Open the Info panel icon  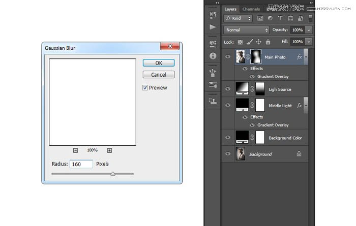tap(213, 56)
